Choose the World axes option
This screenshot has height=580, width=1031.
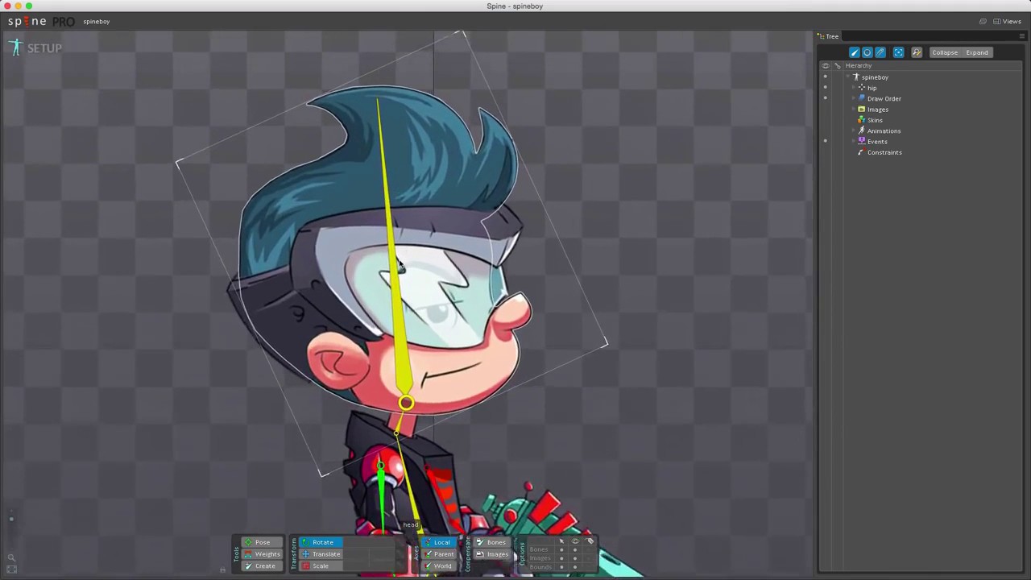coord(439,565)
